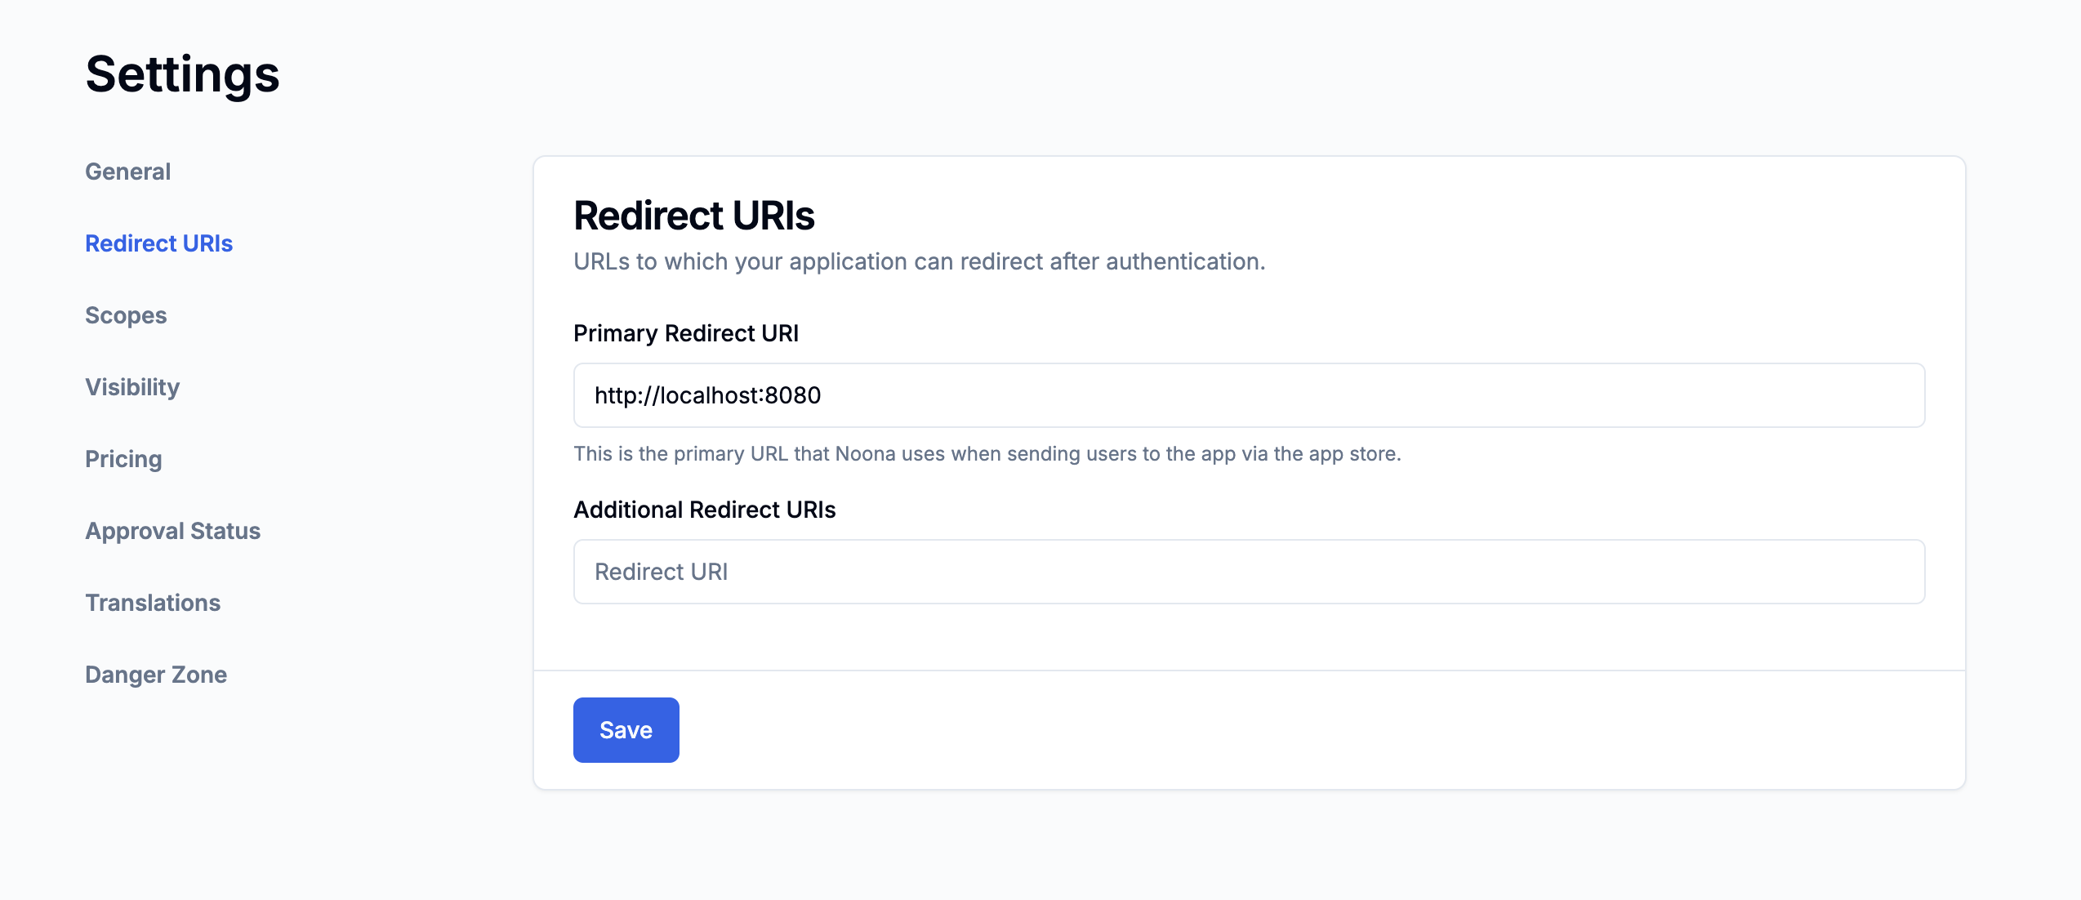The height and width of the screenshot is (900, 2081).
Task: Open the Visibility section
Action: pyautogui.click(x=132, y=387)
